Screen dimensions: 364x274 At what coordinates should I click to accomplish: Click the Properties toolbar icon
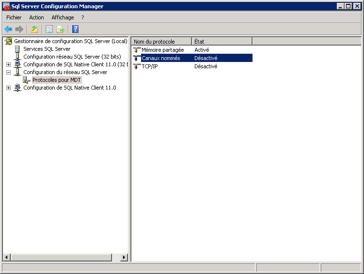point(49,30)
